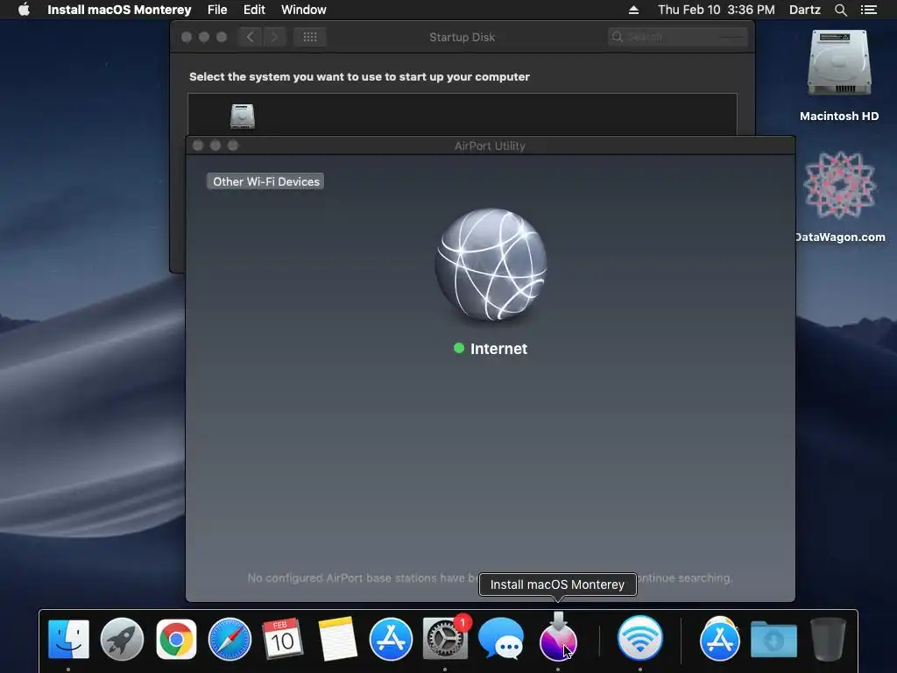
Task: Open Downloads folder in the Dock
Action: click(x=773, y=639)
